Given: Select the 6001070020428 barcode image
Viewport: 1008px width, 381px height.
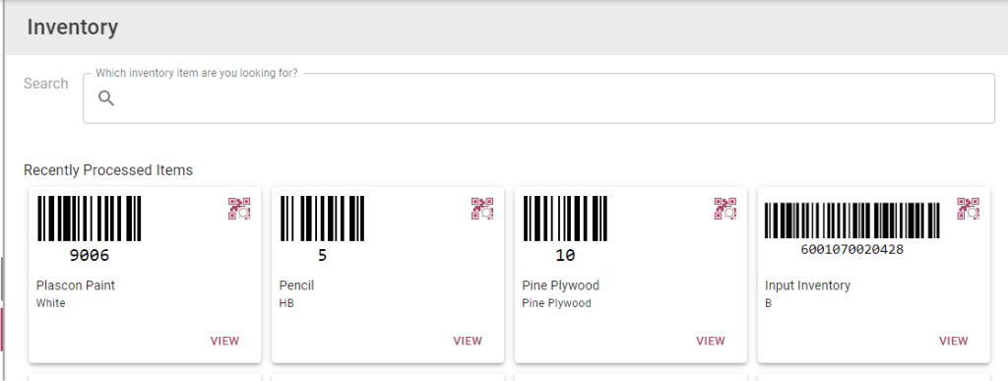Looking at the screenshot, I should tap(852, 229).
